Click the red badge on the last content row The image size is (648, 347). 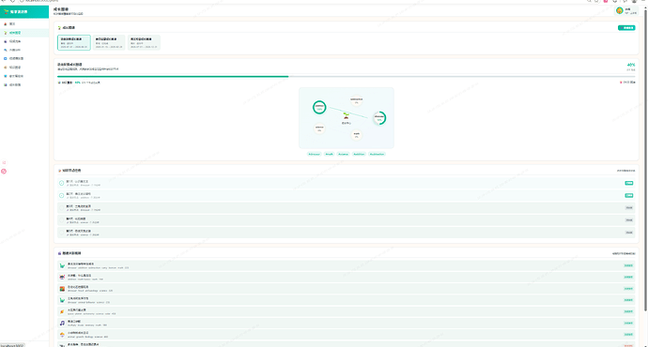(628, 346)
